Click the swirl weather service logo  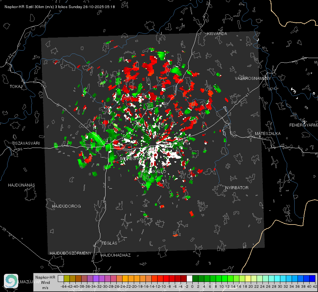point(11,281)
